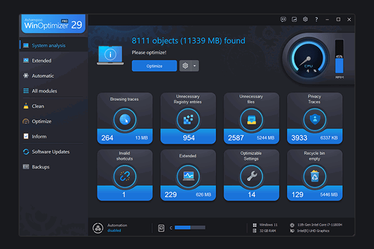Click the 5244 MB size value
Viewport: 374px width, 249px height.
click(x=266, y=138)
